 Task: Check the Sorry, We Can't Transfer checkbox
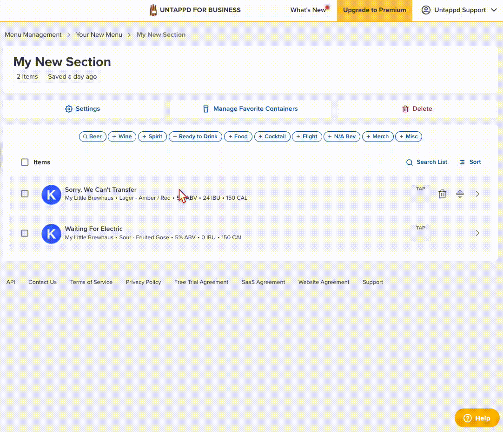pyautogui.click(x=25, y=194)
